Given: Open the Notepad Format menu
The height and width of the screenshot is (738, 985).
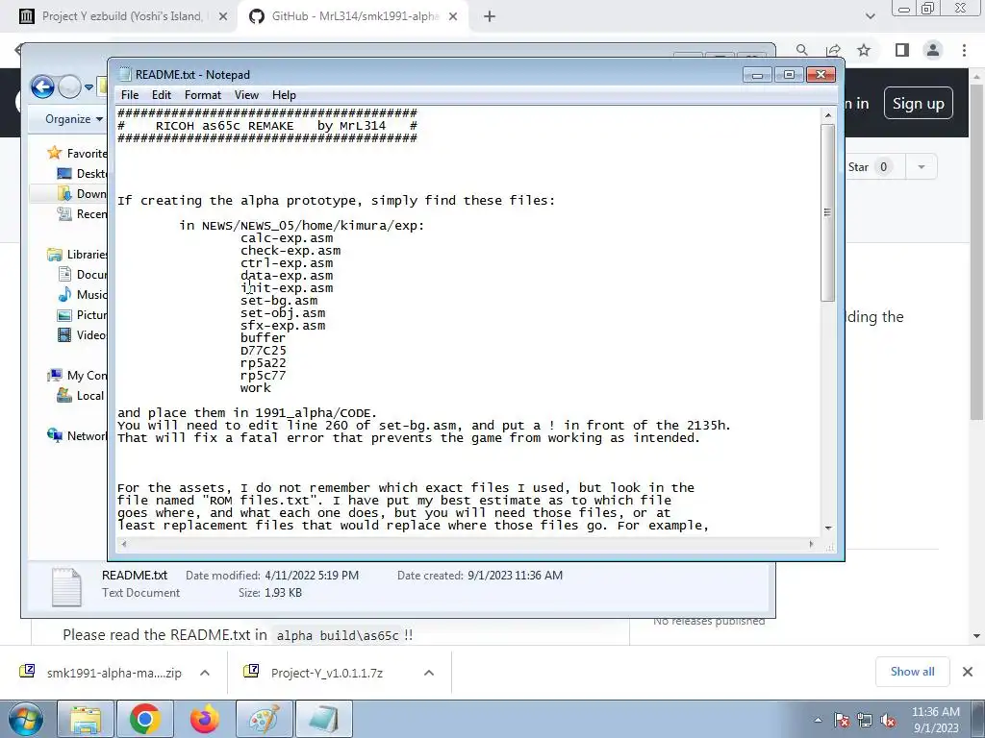Looking at the screenshot, I should pos(202,95).
